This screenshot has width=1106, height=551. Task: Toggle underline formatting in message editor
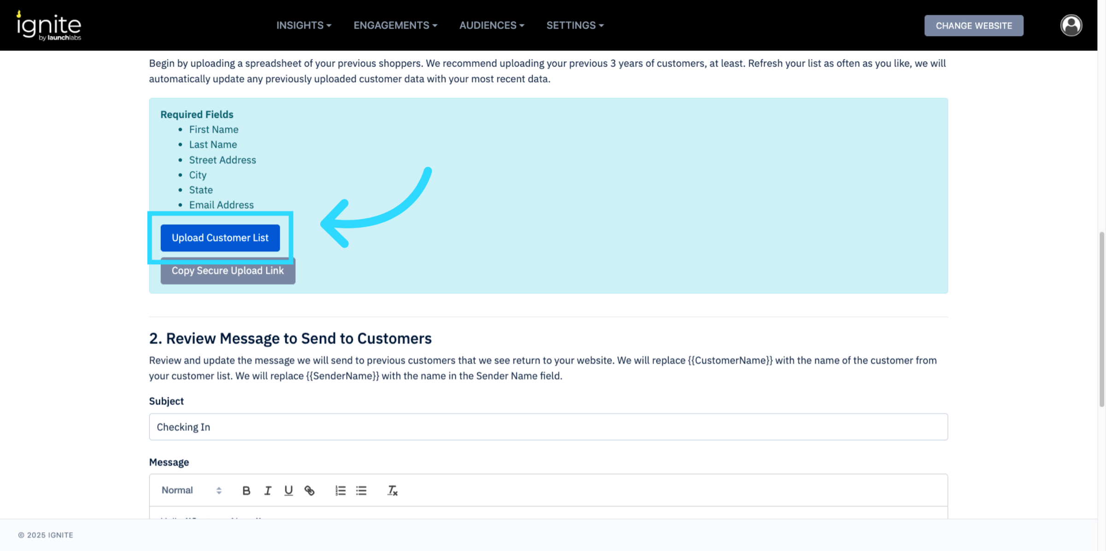click(x=288, y=490)
